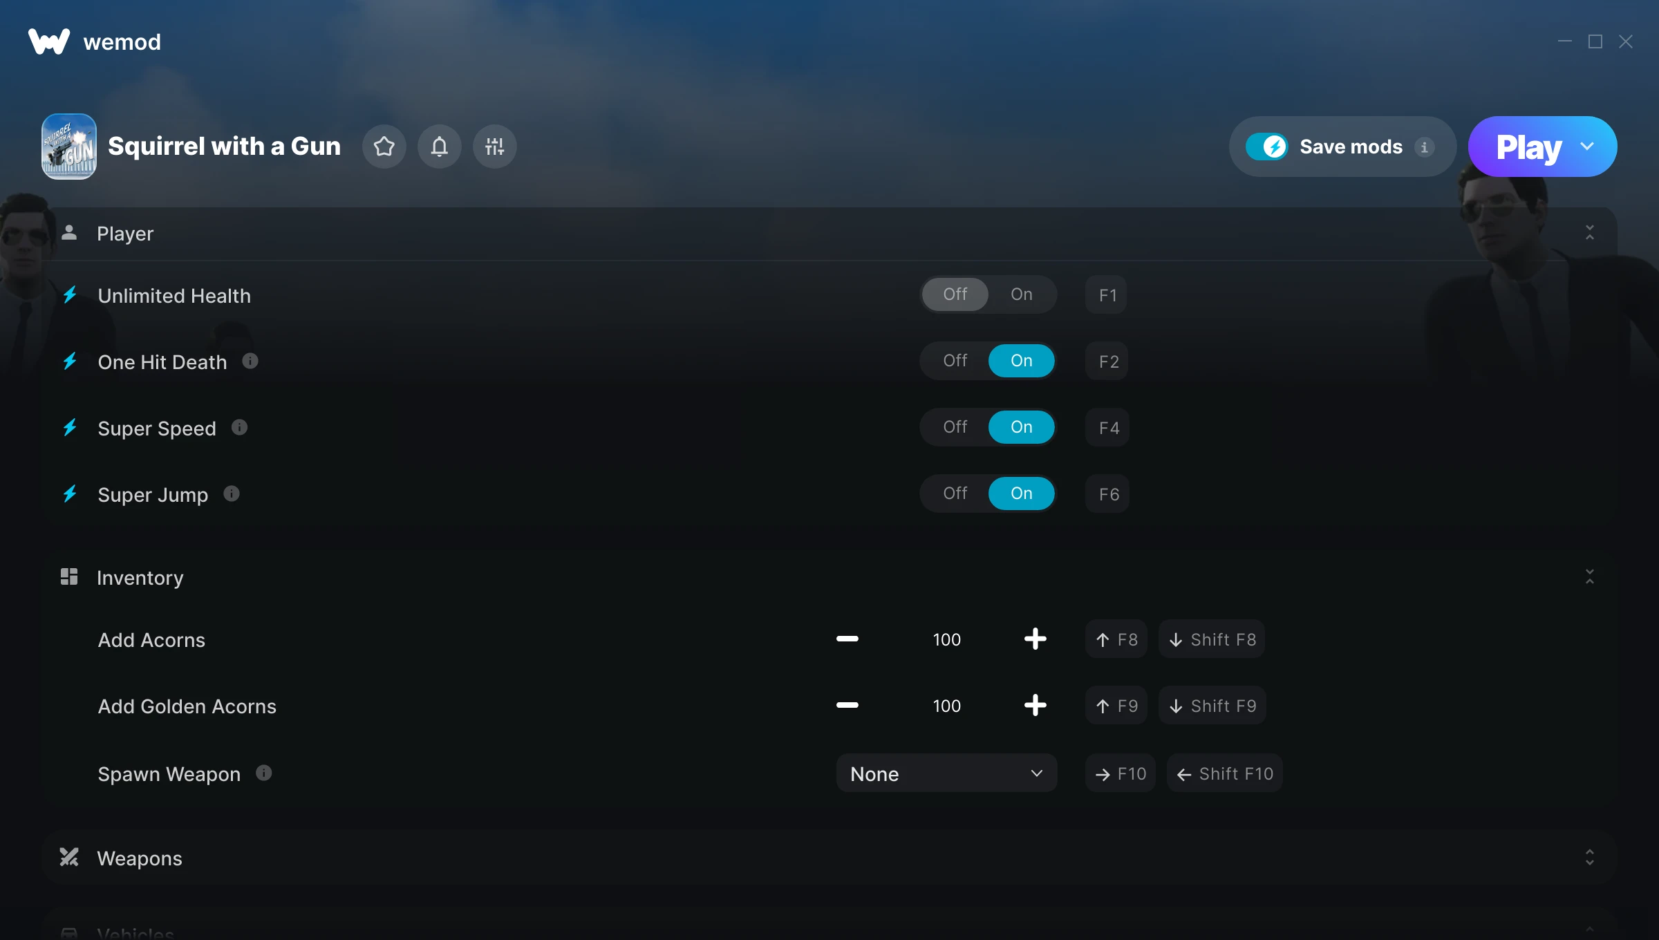
Task: Click the Play button
Action: [1528, 147]
